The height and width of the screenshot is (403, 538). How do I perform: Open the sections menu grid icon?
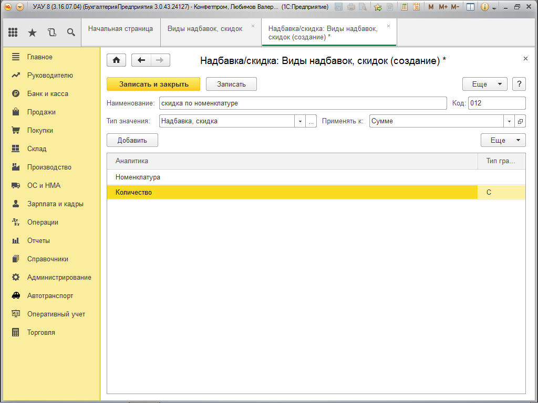[x=13, y=33]
